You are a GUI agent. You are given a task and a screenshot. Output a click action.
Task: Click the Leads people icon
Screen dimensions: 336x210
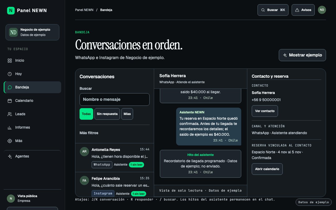coord(10,114)
